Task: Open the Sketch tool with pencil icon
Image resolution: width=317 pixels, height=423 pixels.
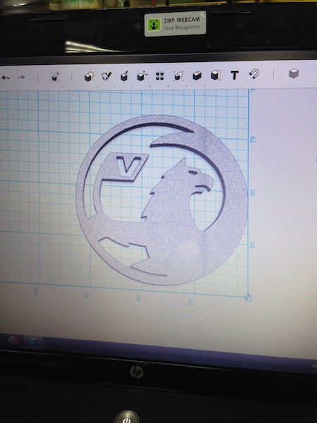Action: click(106, 76)
